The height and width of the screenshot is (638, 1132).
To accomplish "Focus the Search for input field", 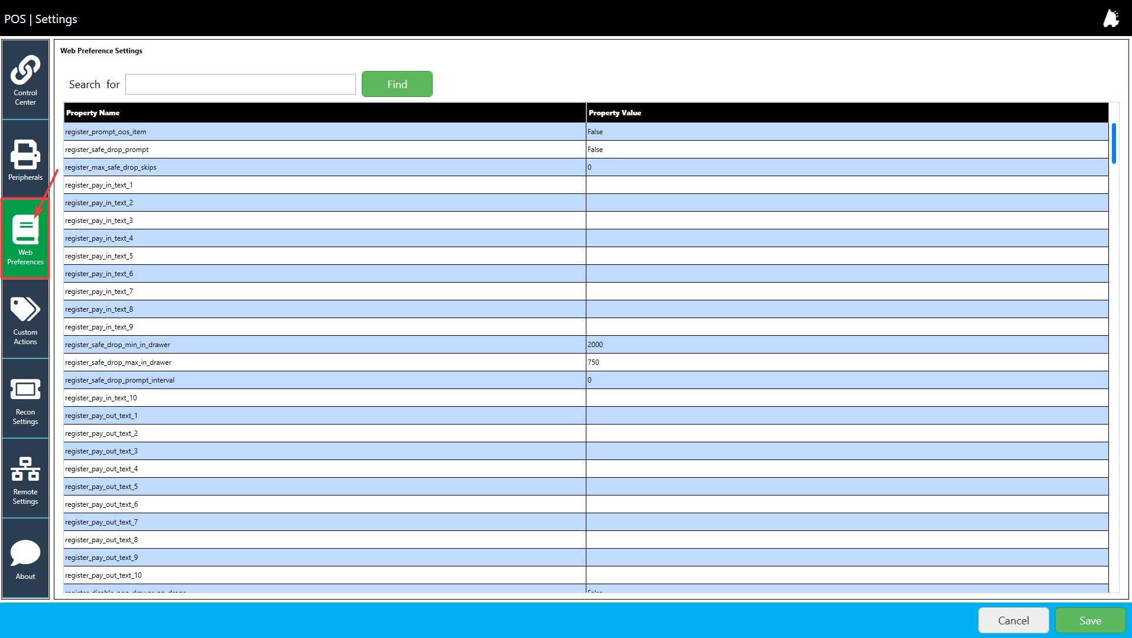I will pyautogui.click(x=241, y=84).
